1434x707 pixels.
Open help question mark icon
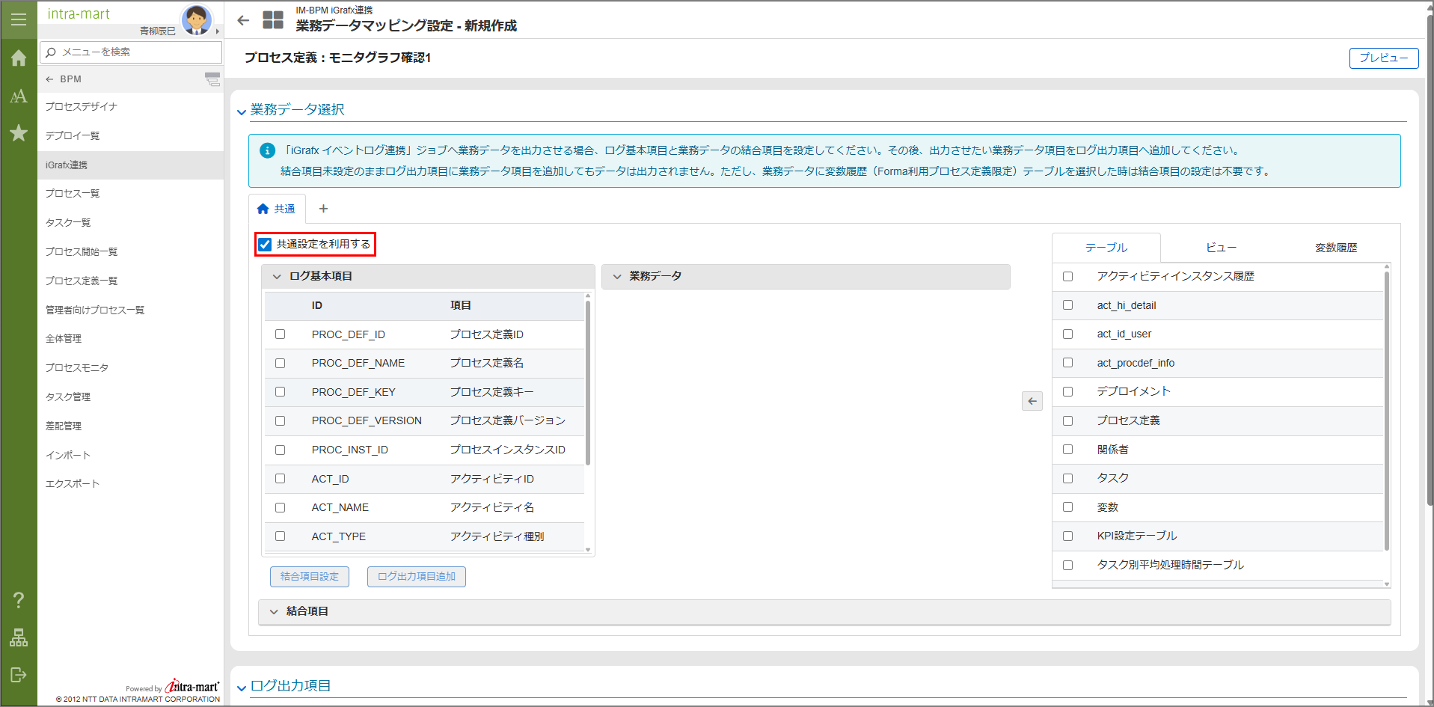point(19,600)
